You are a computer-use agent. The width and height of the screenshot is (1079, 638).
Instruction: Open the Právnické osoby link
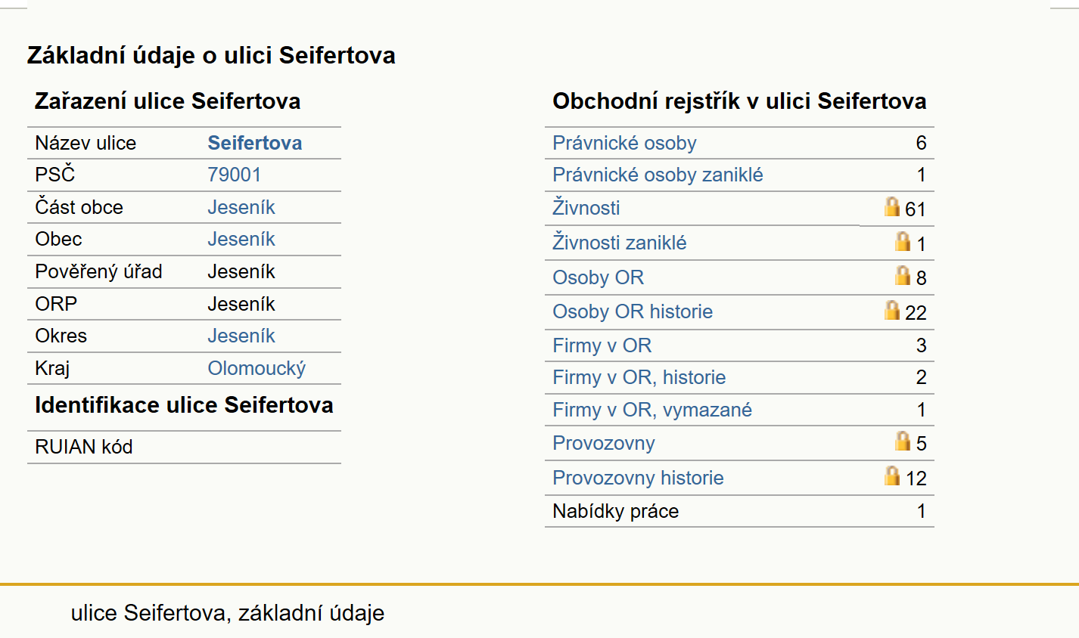click(624, 143)
